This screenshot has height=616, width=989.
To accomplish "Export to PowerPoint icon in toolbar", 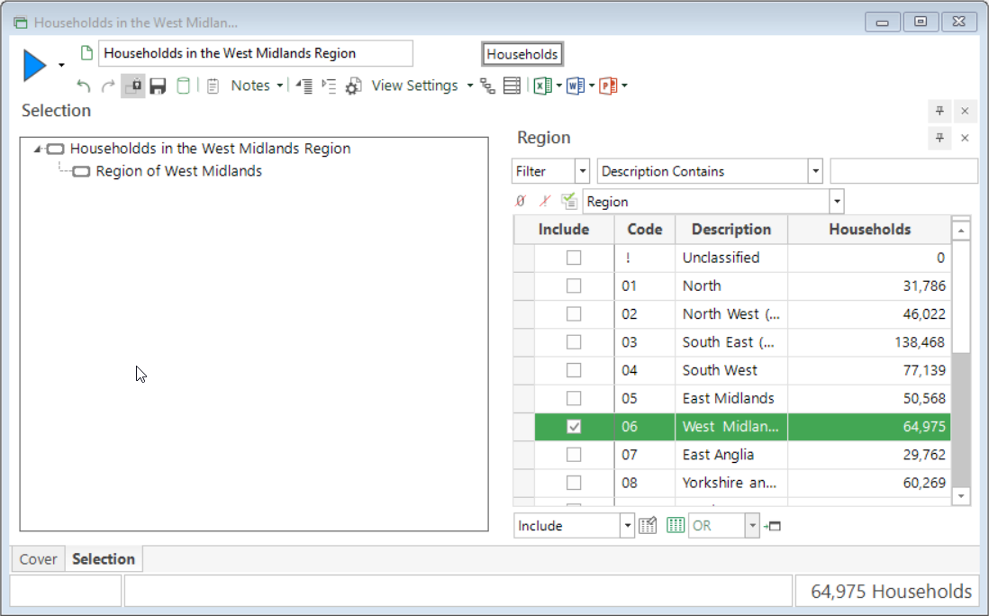I will pyautogui.click(x=608, y=86).
